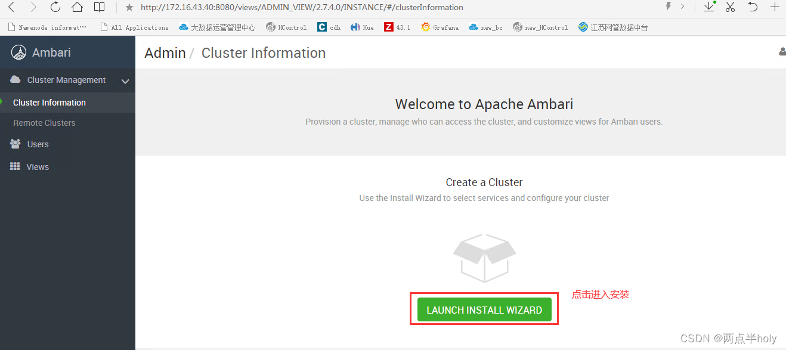This screenshot has height=350, width=786.
Task: Open a new tab with the plus icon
Action: click(775, 7)
